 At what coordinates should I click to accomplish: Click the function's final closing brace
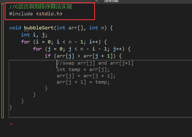(11, 107)
